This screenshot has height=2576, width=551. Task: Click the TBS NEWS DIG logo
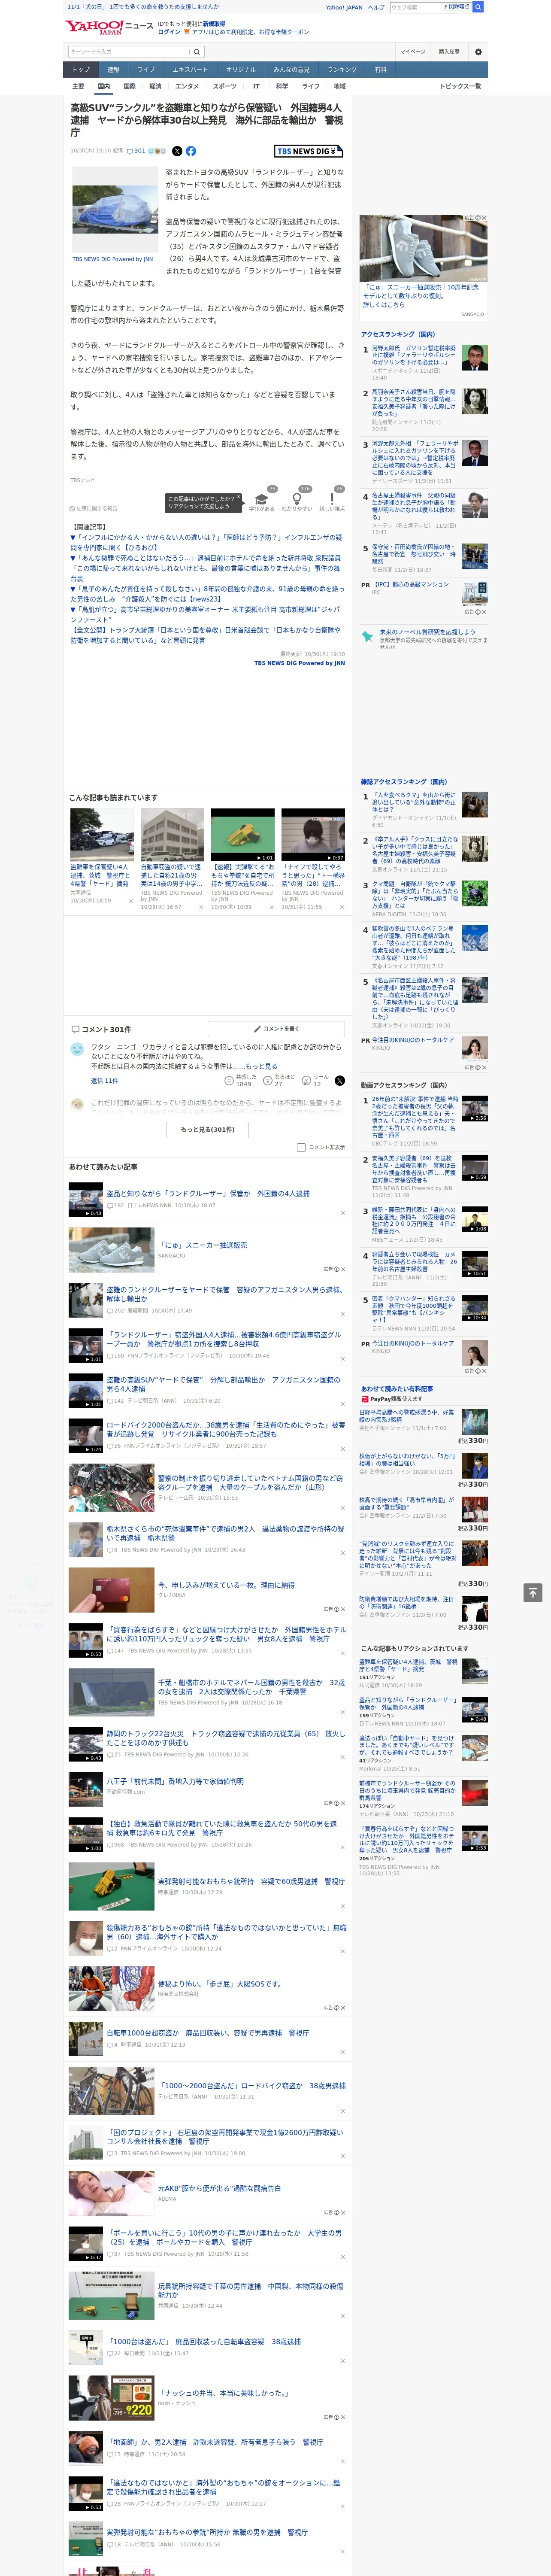309,151
